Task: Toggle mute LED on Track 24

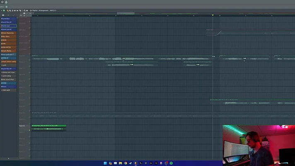Action: [29, 117]
